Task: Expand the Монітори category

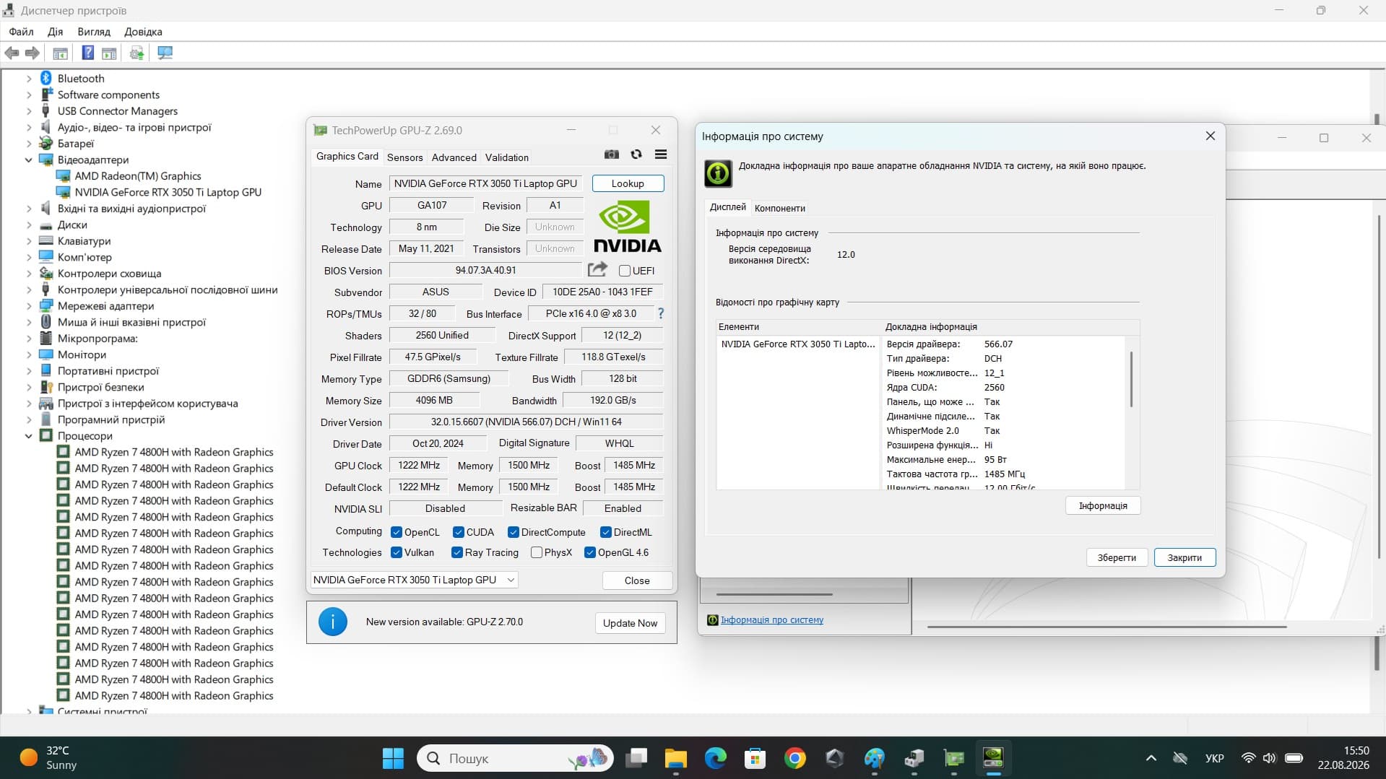Action: click(x=29, y=354)
